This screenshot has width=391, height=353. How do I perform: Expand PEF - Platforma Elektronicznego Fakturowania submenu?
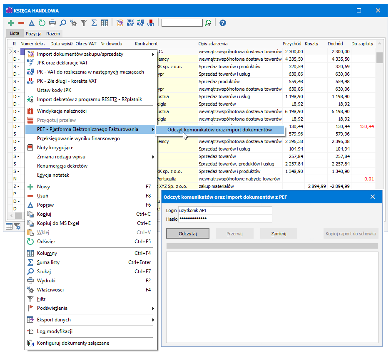coord(91,129)
